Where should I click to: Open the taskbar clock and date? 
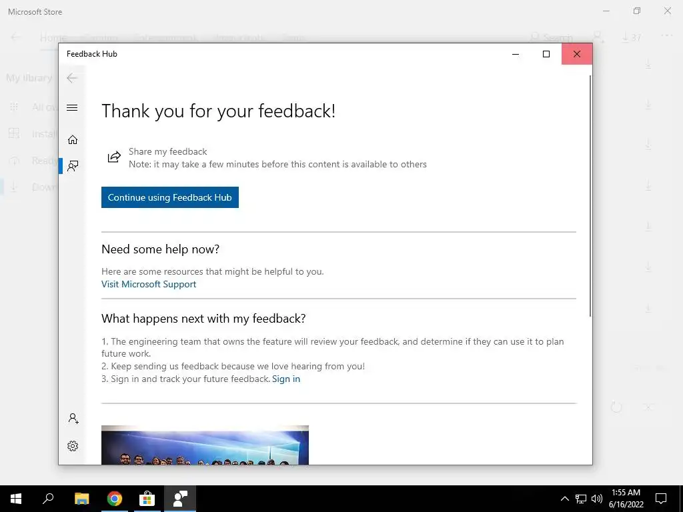[626, 499]
